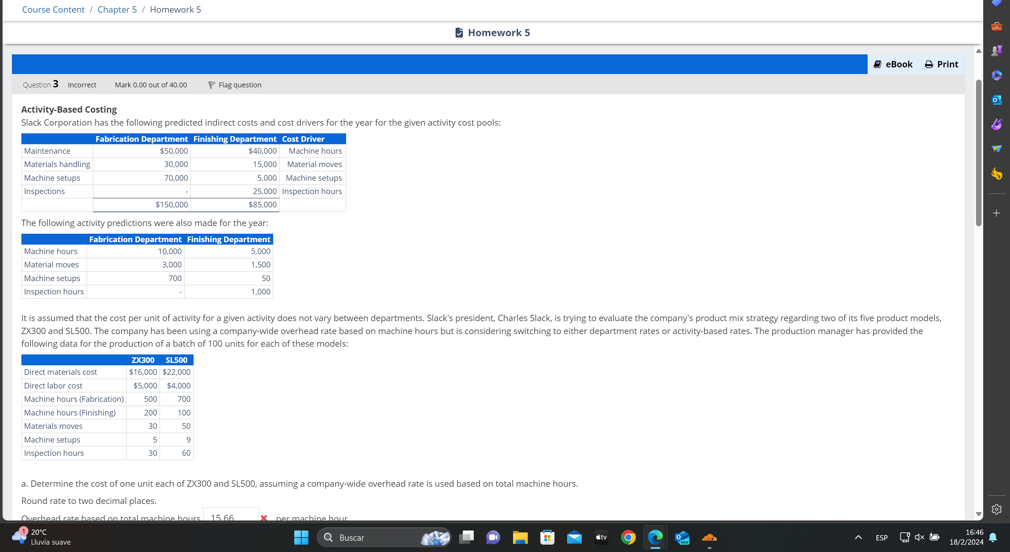The width and height of the screenshot is (1010, 552).
Task: Open the eBook reference
Action: pyautogui.click(x=893, y=64)
